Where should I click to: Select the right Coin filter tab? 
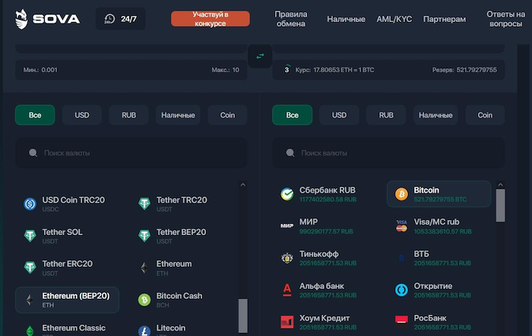click(x=485, y=115)
